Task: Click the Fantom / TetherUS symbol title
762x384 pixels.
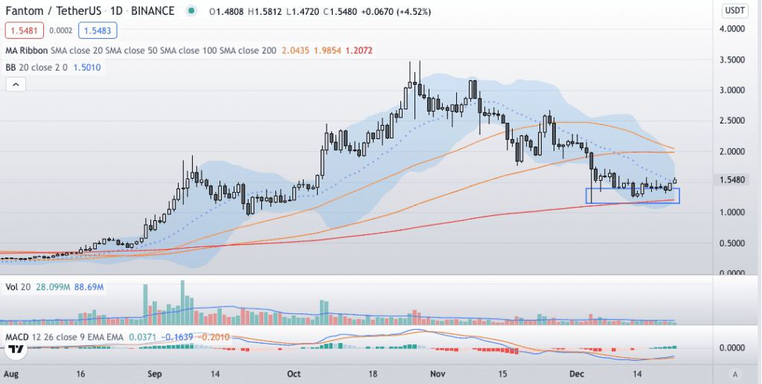Action: click(x=54, y=10)
